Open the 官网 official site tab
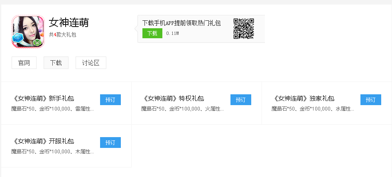The image size is (392, 177). coord(24,63)
